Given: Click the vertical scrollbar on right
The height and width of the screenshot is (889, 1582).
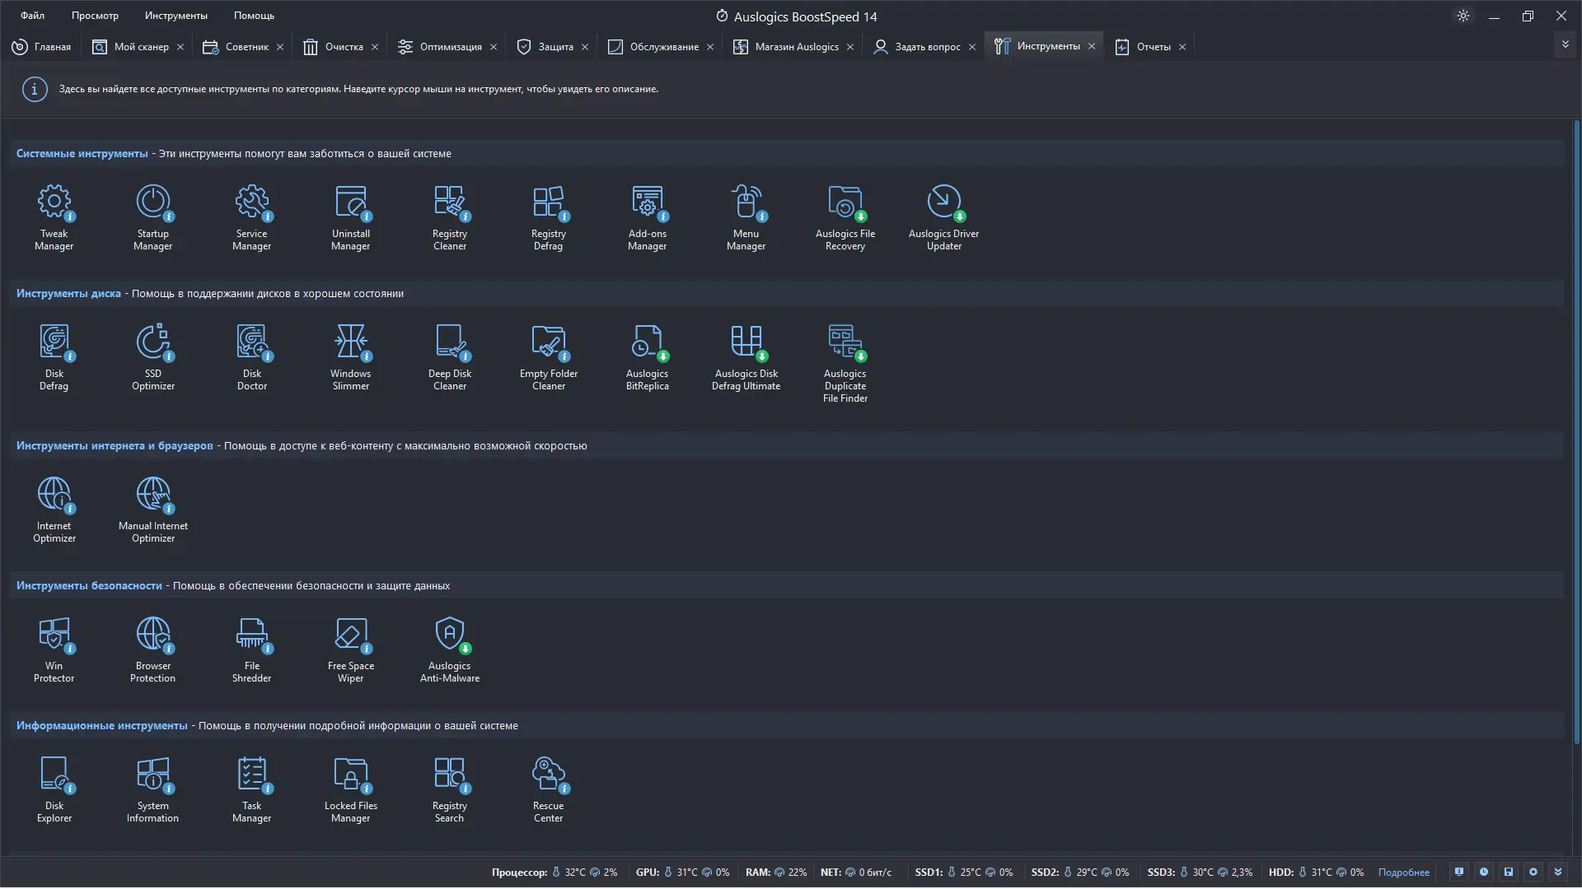Looking at the screenshot, I should click(x=1576, y=428).
